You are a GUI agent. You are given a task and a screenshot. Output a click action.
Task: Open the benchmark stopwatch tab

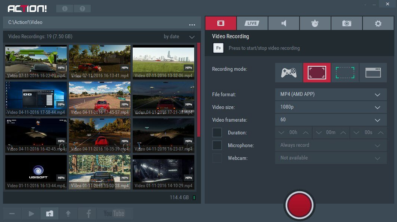point(315,23)
